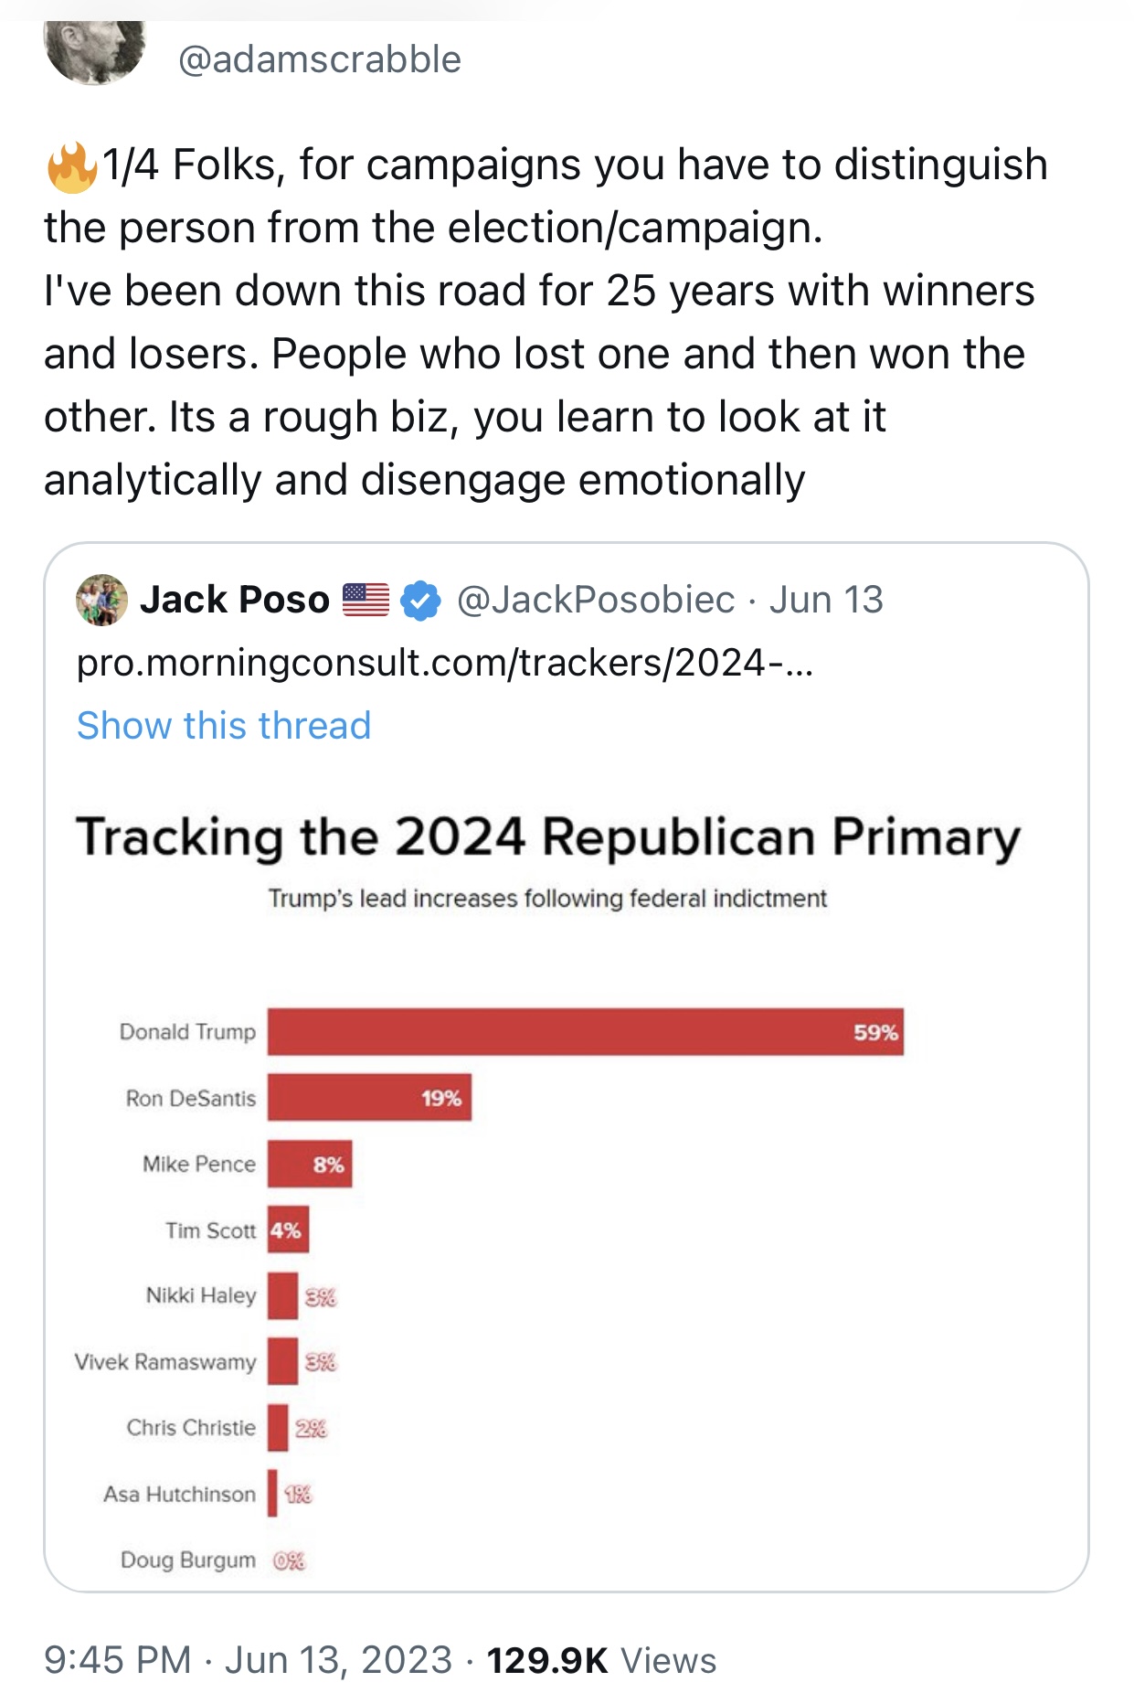Click the Ron DeSantis 19% bar
Screen dimensions: 1134x1693
[369, 1097]
